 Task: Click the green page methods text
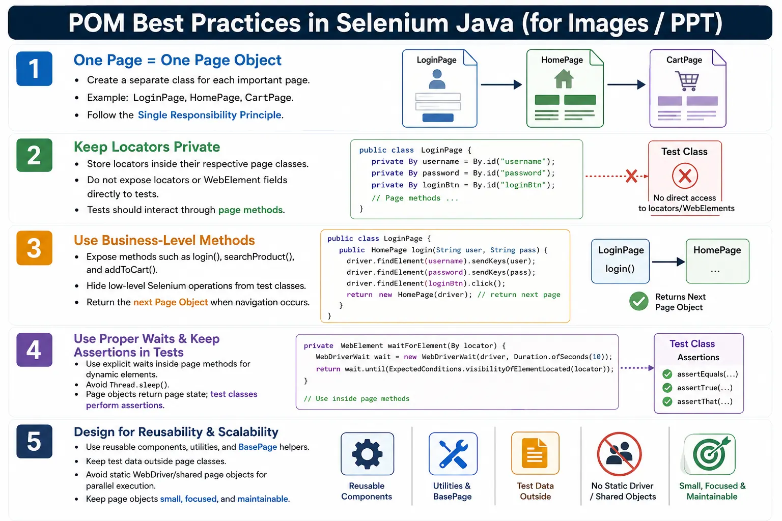(250, 210)
